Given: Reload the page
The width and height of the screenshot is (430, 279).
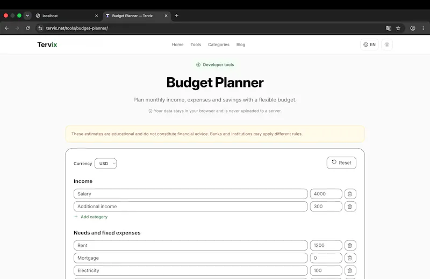Looking at the screenshot, I should [x=28, y=28].
